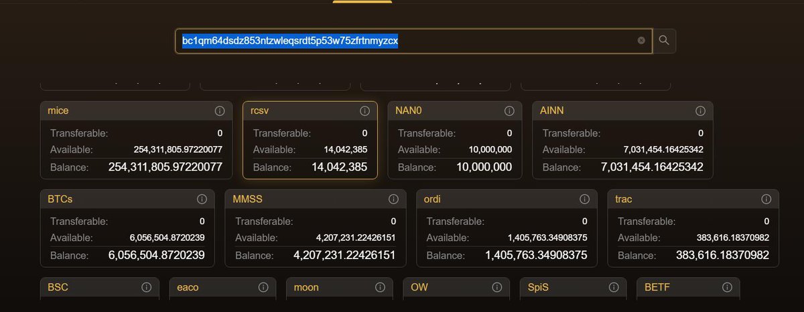Open info icon on SpiS card

click(613, 287)
